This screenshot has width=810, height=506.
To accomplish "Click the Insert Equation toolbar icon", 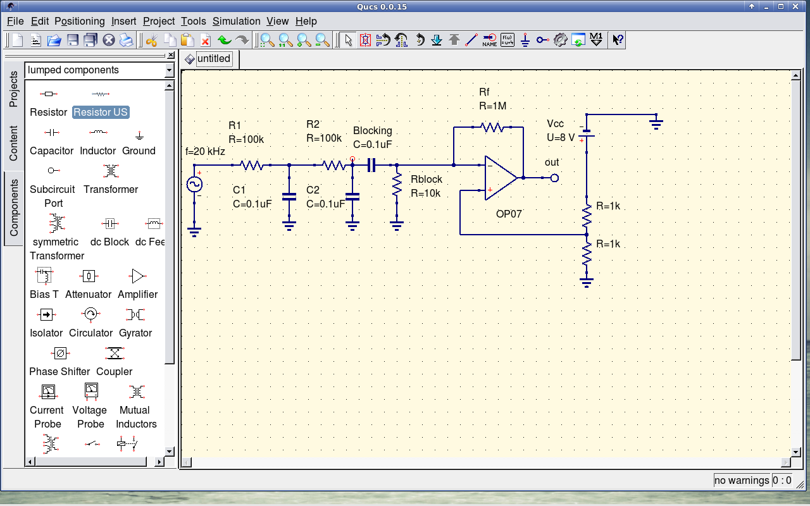I will tap(507, 40).
